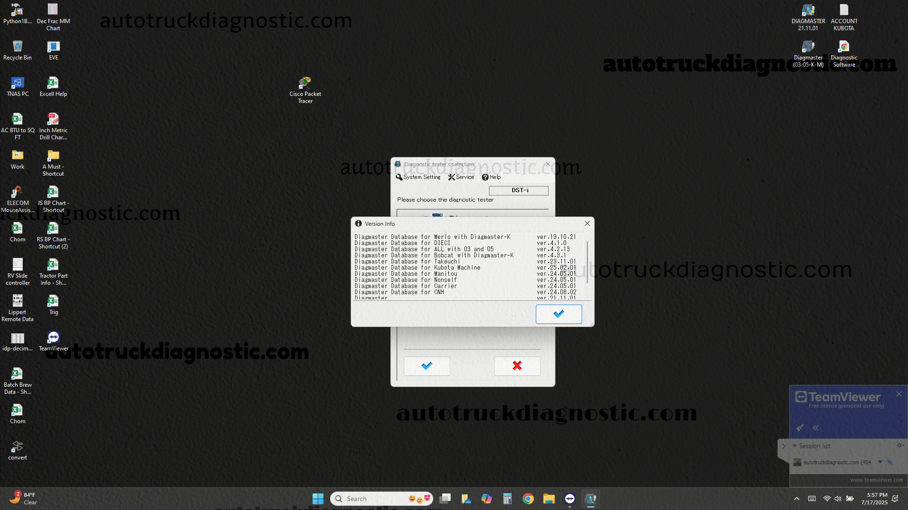Image resolution: width=908 pixels, height=510 pixels.
Task: Click Version Info list vertical scrollbar
Action: pyautogui.click(x=587, y=263)
